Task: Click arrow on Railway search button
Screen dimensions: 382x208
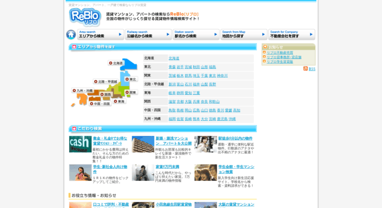Action: (168, 34)
